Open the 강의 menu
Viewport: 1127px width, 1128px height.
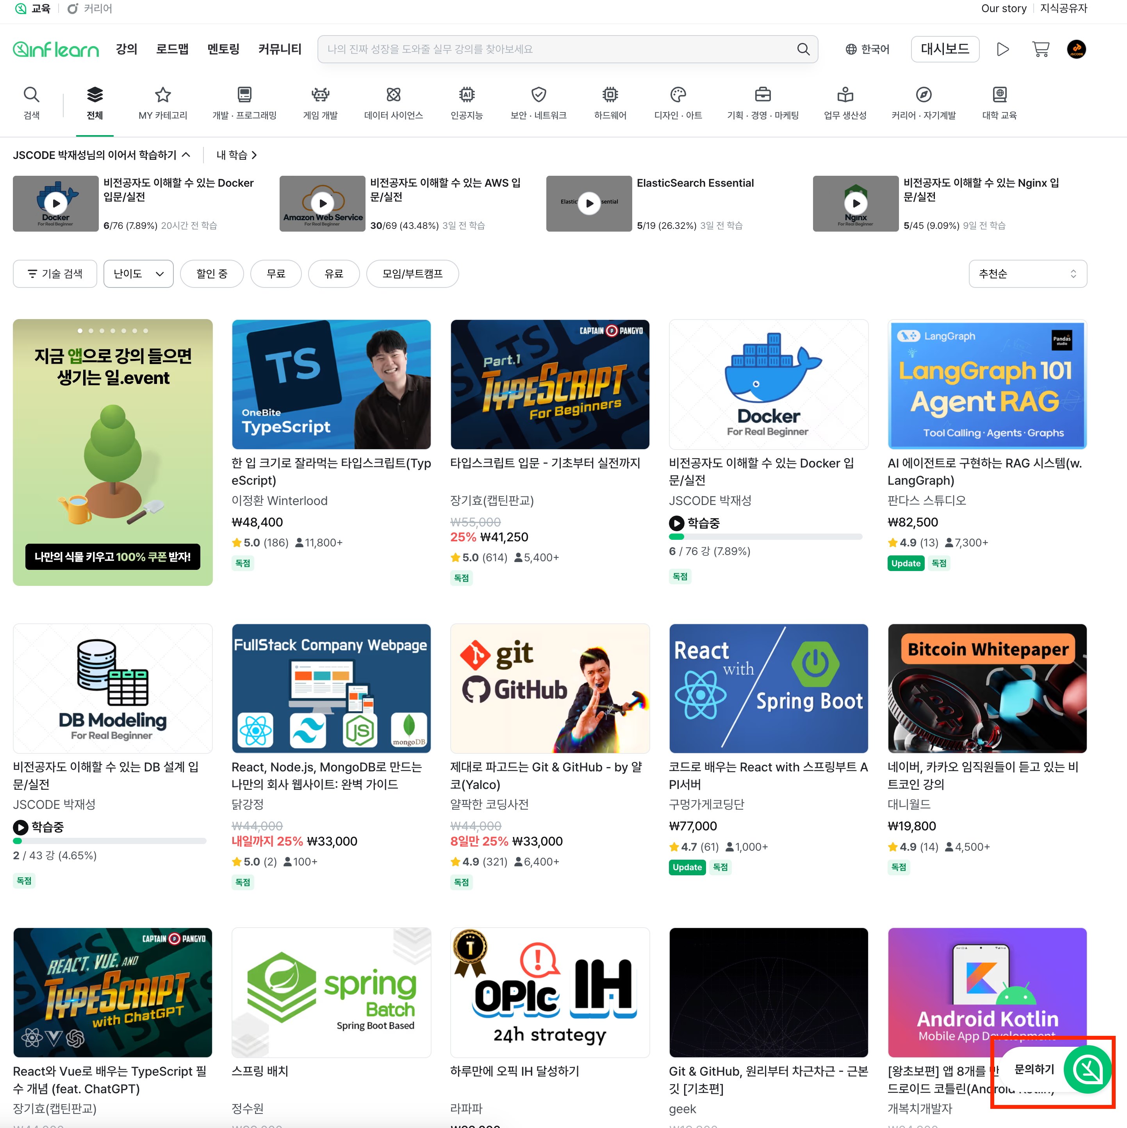pyautogui.click(x=126, y=49)
